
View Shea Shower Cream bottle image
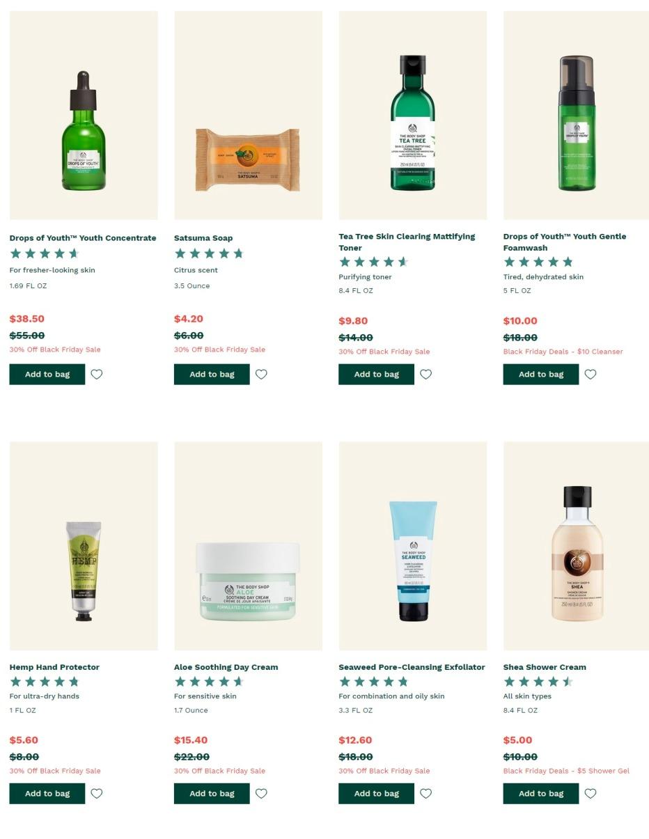[576, 546]
